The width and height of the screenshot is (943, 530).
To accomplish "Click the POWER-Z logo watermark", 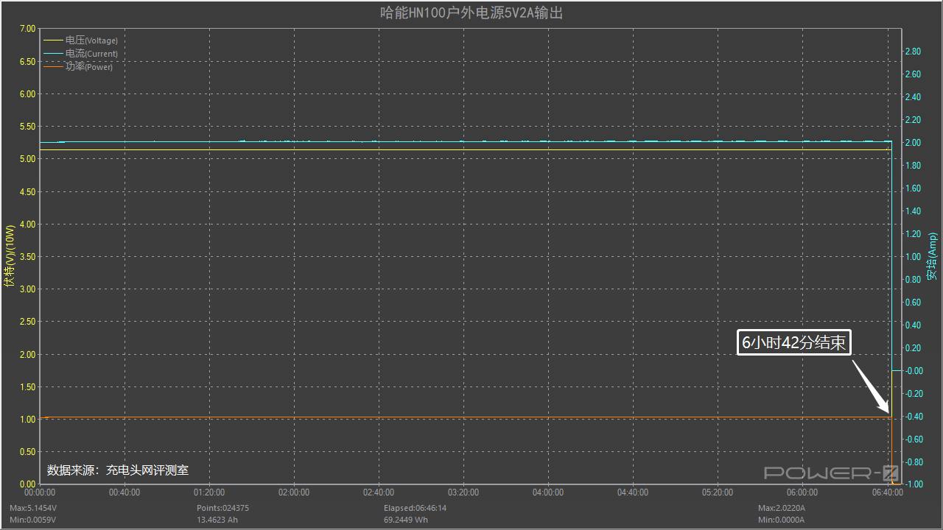I will (x=831, y=473).
